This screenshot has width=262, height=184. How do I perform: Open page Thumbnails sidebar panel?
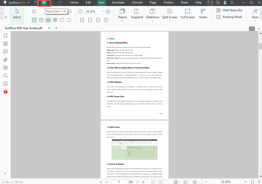[x=6, y=44]
